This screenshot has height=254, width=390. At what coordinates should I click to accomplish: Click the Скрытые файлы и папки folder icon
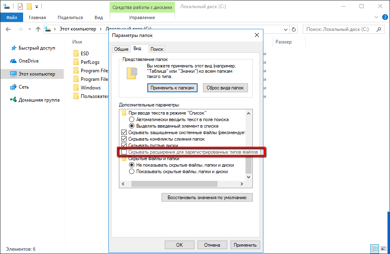pos(124,158)
